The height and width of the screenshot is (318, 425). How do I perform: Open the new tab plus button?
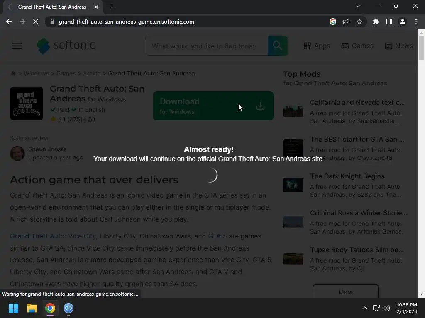[x=112, y=7]
